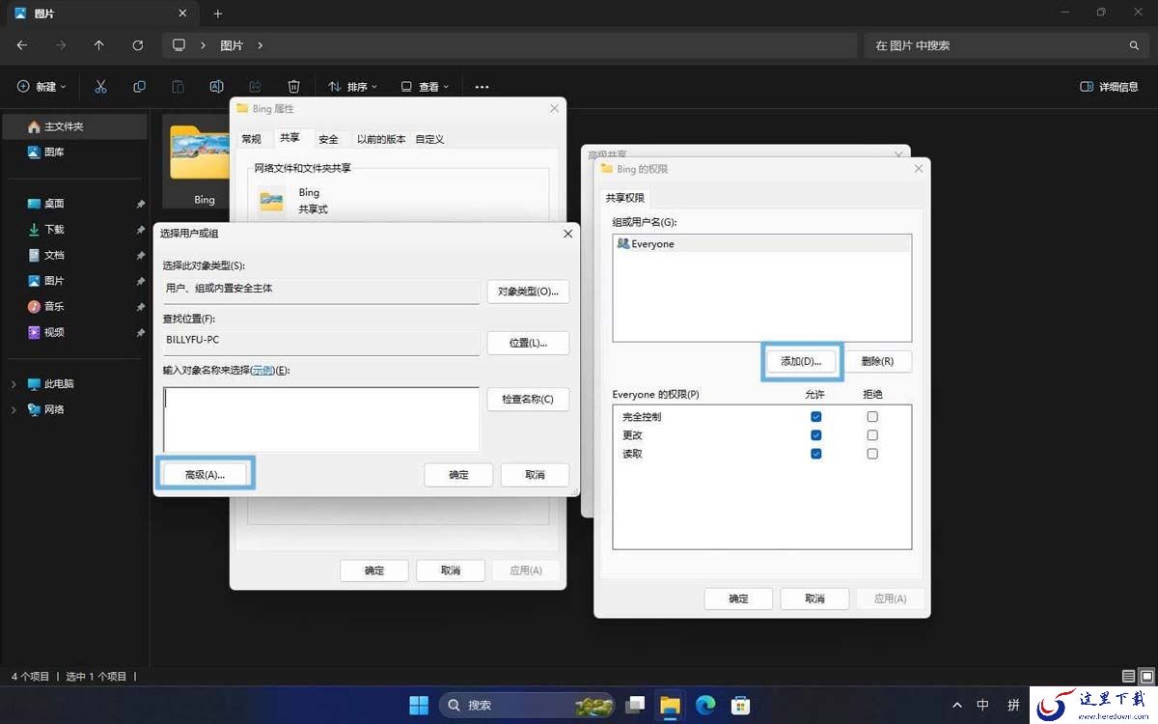The image size is (1158, 724).
Task: Click the 添加(D)... button
Action: (802, 361)
